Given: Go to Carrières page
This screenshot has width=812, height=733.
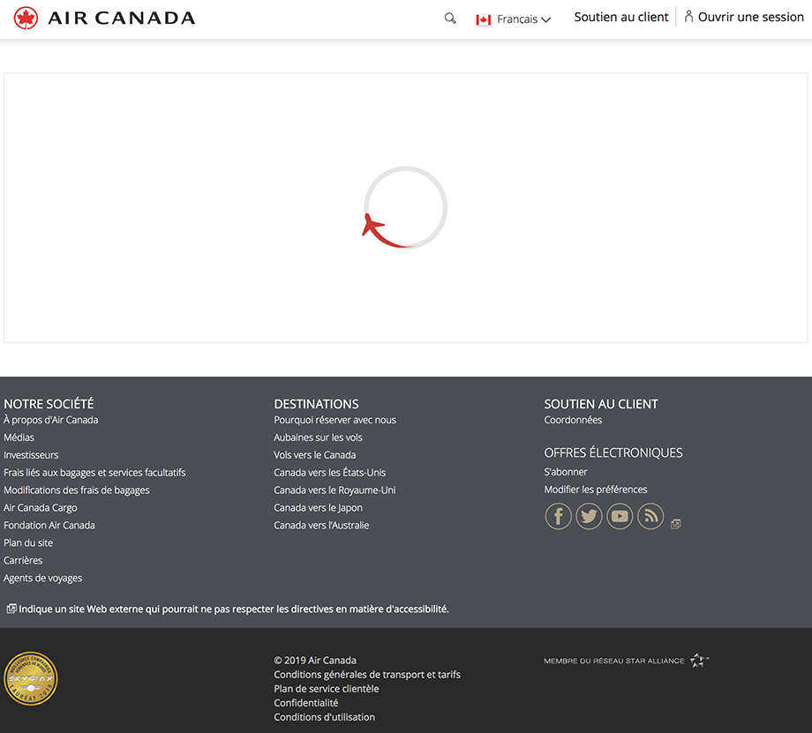Looking at the screenshot, I should point(23,561).
